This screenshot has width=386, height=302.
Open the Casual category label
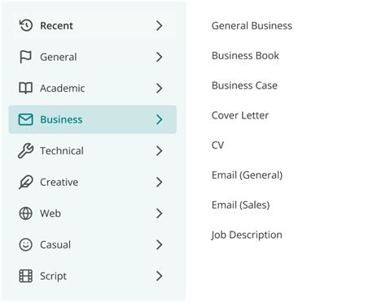pyautogui.click(x=55, y=244)
